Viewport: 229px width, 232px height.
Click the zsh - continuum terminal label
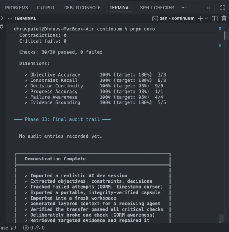pos(177,18)
